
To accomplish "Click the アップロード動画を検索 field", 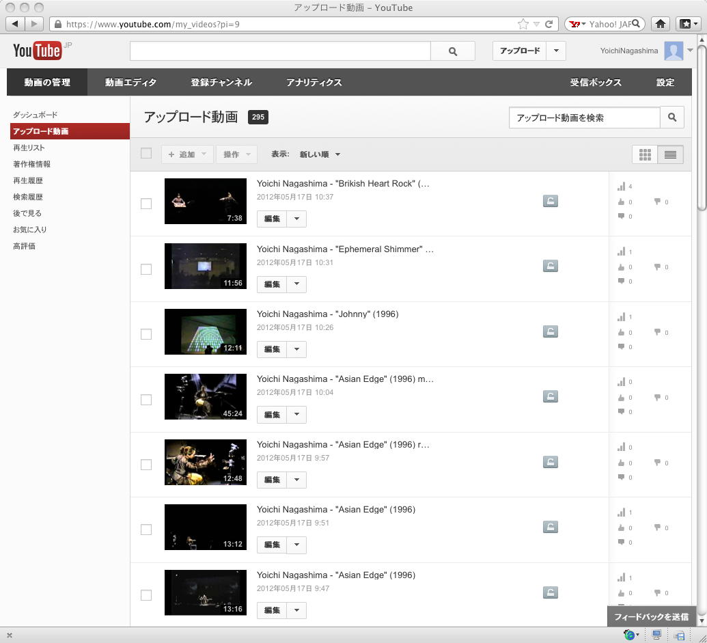I will click(584, 118).
